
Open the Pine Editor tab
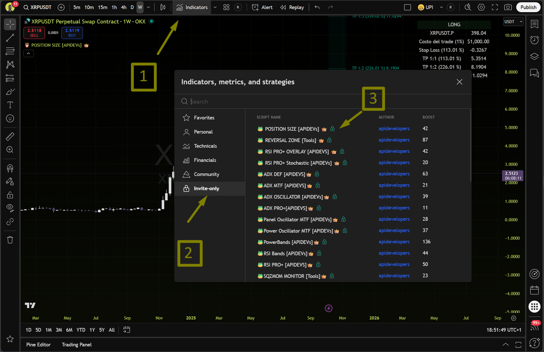[x=38, y=345]
